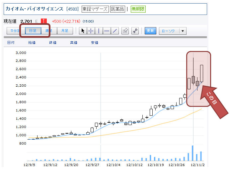
Task: Switch to the 週足 weekly chart
Action: [49, 31]
